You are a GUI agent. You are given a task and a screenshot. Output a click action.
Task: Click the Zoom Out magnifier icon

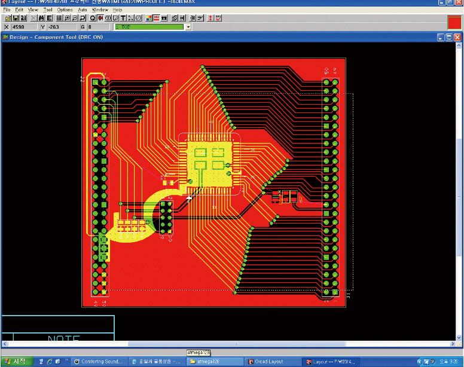pyautogui.click(x=75, y=18)
